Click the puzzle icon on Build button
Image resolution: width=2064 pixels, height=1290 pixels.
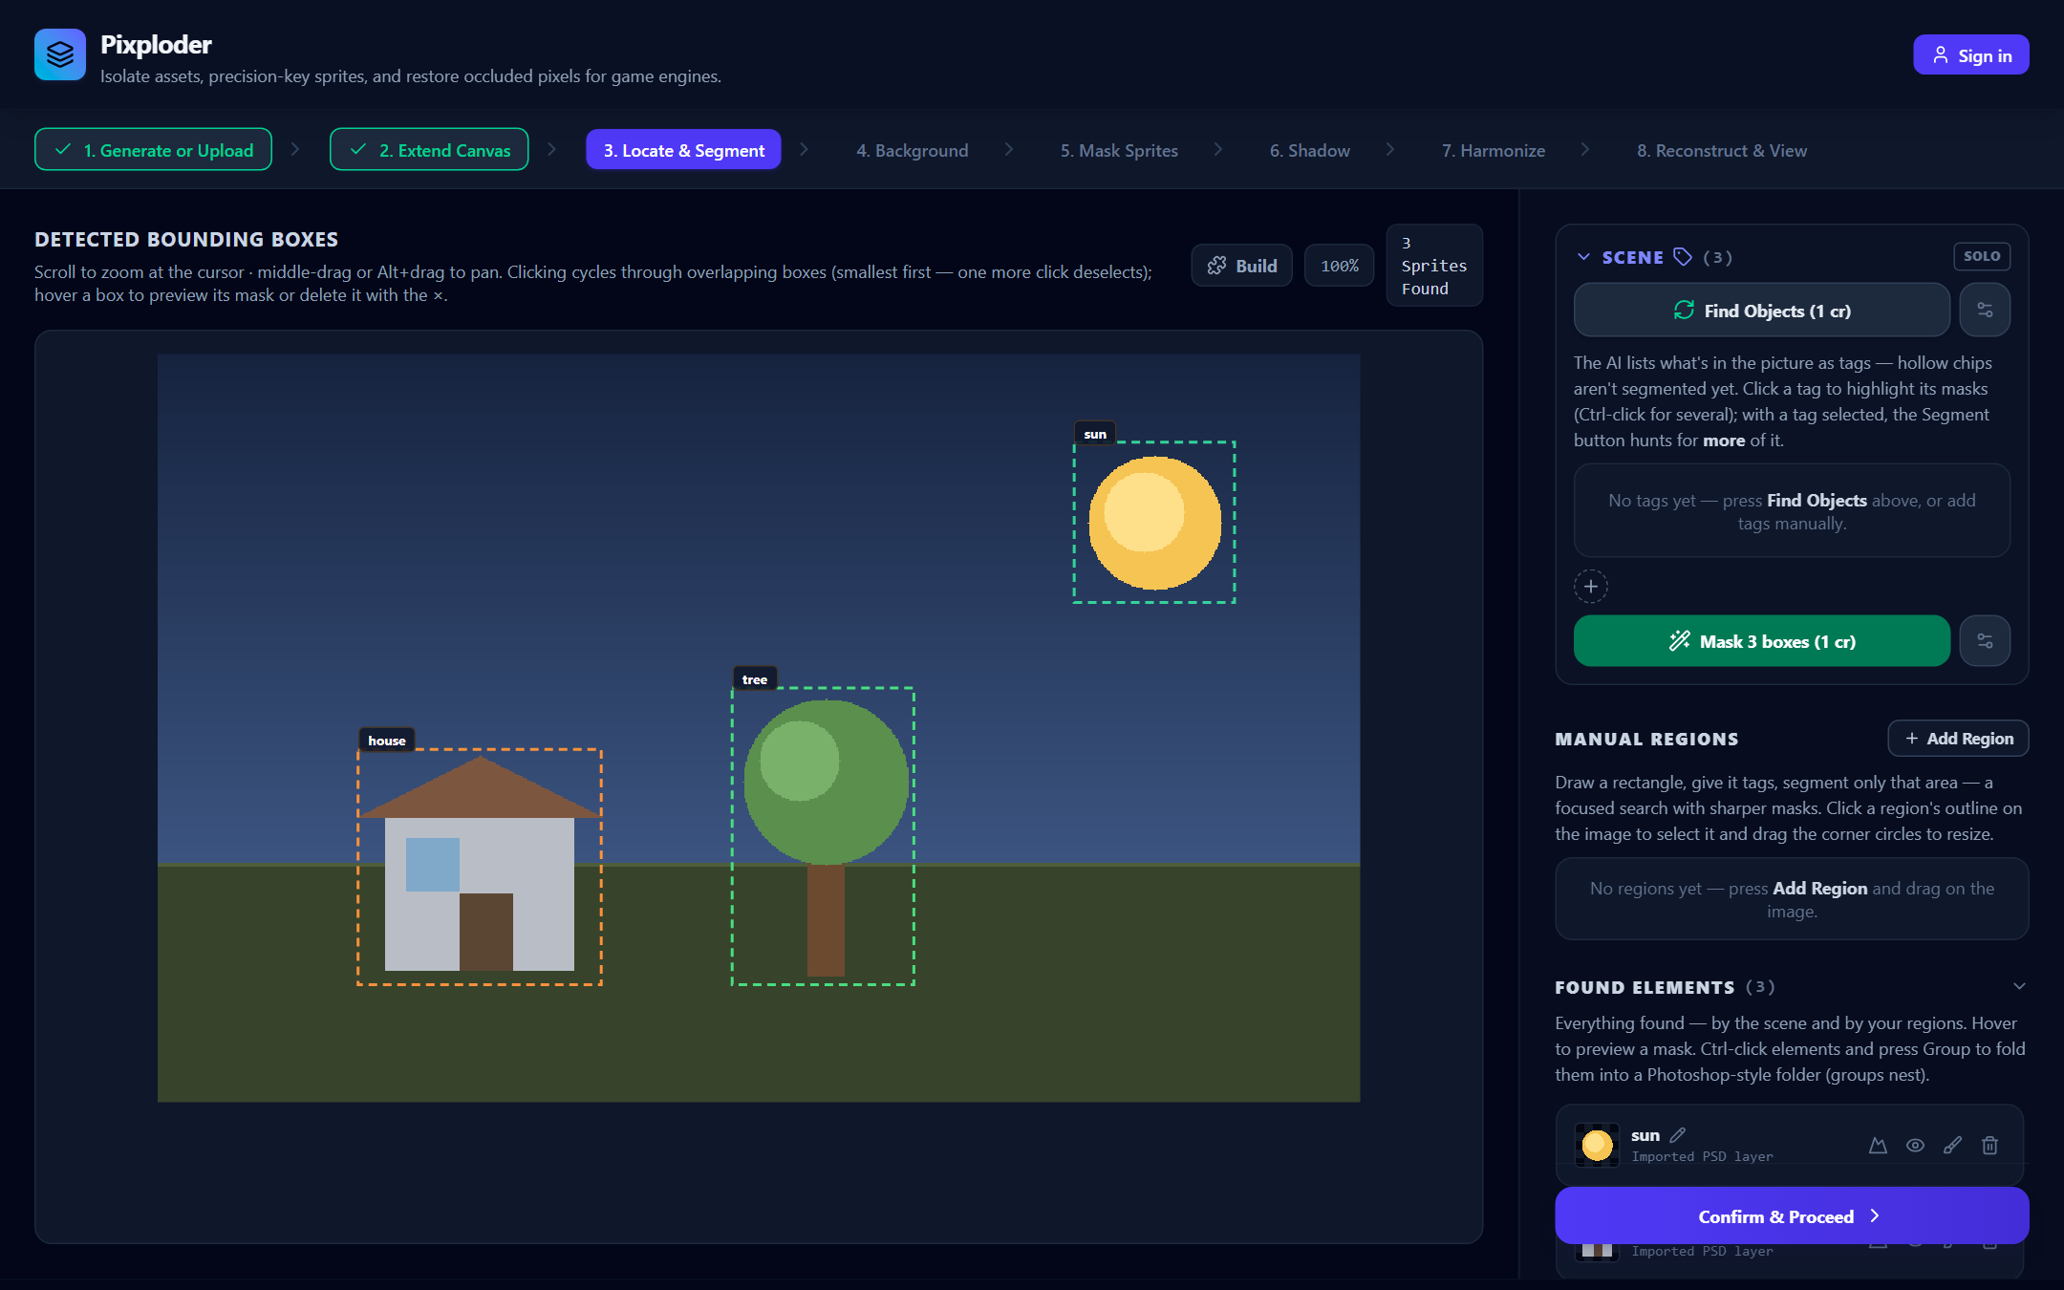pyautogui.click(x=1216, y=266)
